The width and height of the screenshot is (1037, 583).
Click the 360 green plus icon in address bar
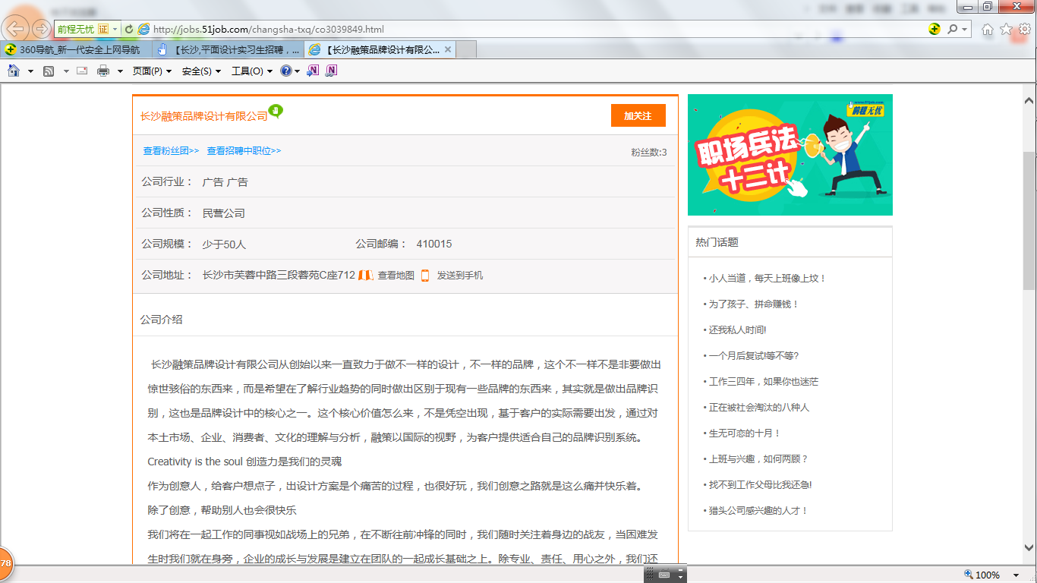click(935, 30)
